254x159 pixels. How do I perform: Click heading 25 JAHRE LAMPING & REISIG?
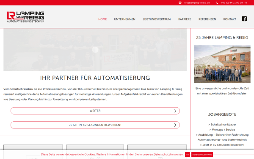click(x=222, y=38)
